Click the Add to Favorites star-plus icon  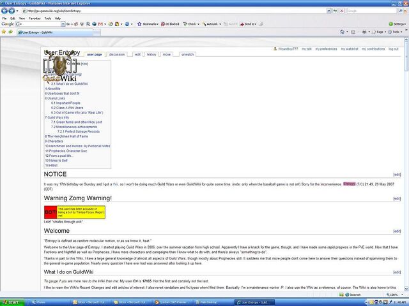pyautogui.click(x=10, y=32)
